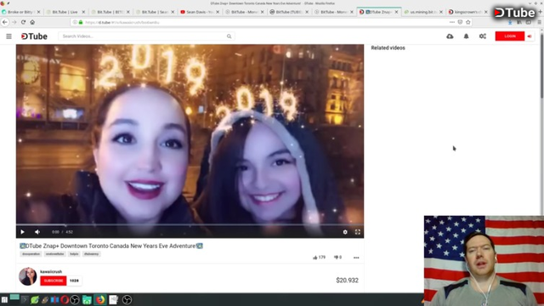Bookmark this page with the star
544x306 pixels.
click(468, 22)
